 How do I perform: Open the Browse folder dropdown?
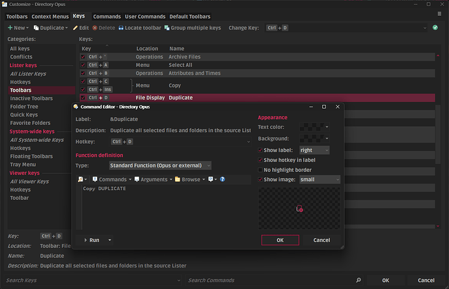click(x=190, y=179)
